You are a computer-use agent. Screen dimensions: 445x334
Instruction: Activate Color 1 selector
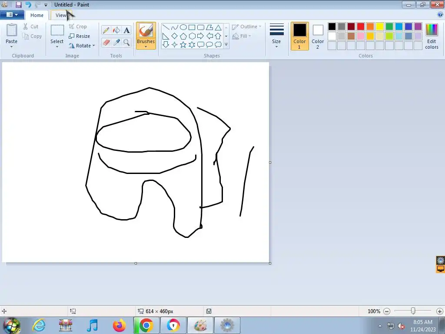click(299, 36)
